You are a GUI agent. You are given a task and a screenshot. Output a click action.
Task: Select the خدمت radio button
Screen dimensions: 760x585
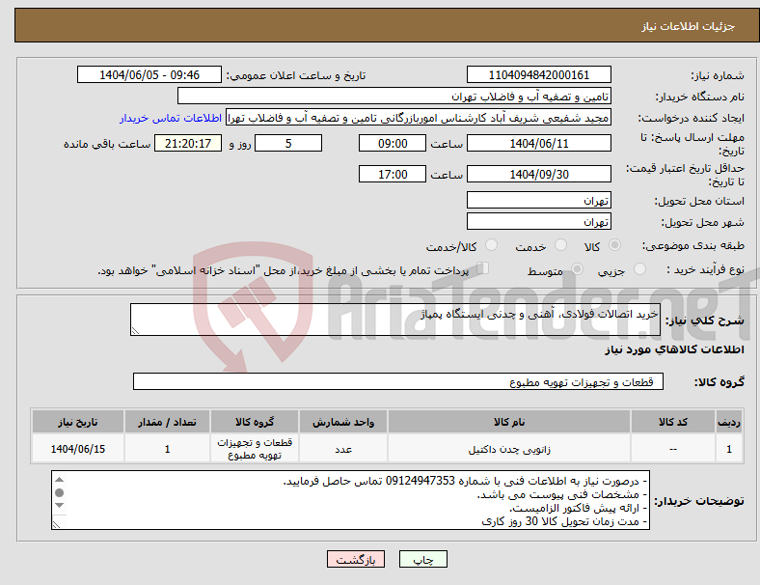click(560, 245)
